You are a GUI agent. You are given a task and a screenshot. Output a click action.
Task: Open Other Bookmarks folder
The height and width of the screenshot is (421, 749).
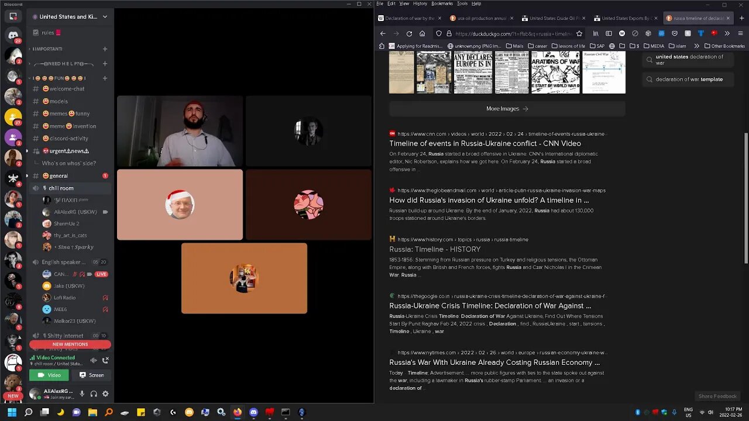click(x=724, y=46)
